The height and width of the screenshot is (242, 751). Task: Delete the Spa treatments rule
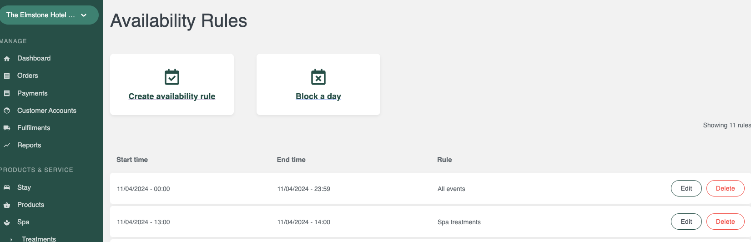point(726,222)
